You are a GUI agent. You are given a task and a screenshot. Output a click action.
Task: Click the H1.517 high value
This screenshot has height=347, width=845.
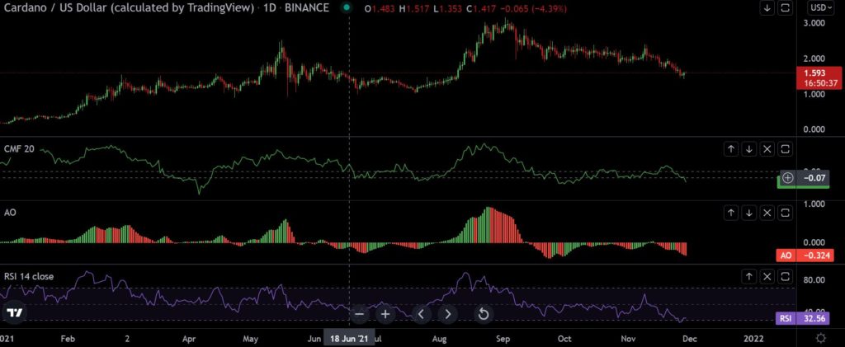[413, 8]
